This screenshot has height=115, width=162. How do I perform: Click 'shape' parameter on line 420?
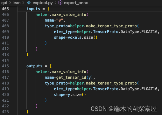pyautogui.click(x=60, y=95)
